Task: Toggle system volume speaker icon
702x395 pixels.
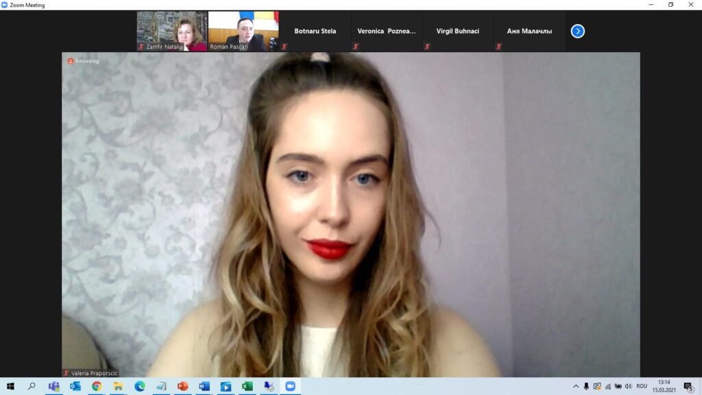Action: coord(628,386)
